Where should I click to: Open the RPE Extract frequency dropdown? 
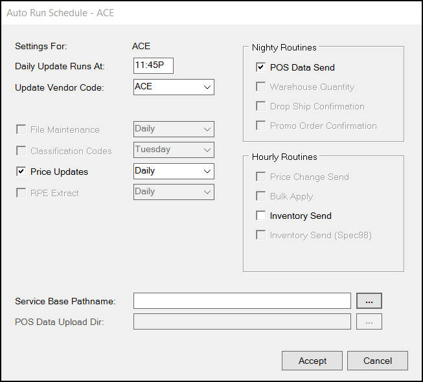coord(174,192)
